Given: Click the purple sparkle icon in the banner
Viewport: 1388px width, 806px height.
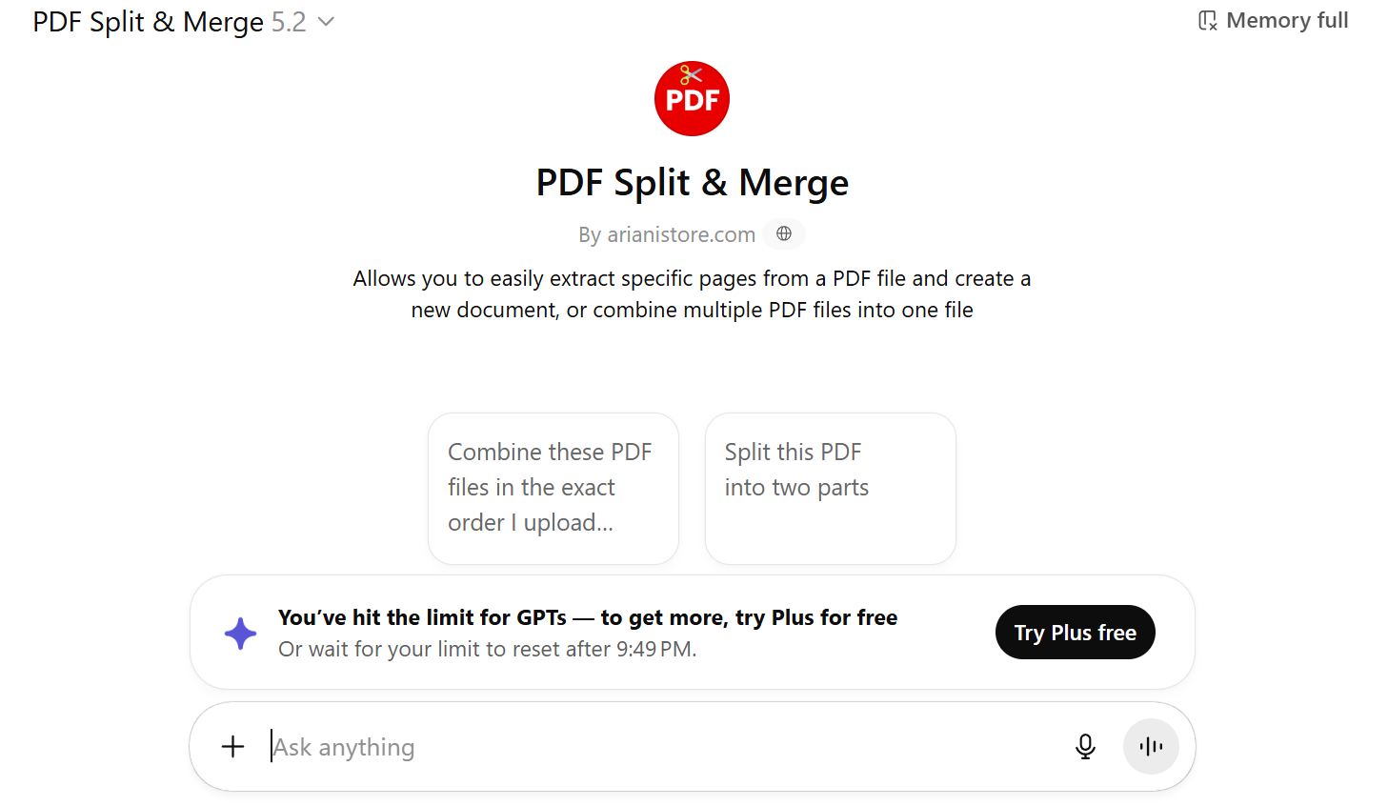Looking at the screenshot, I should (x=240, y=632).
